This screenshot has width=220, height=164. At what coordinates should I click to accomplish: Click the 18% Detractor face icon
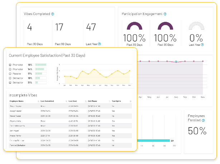click(10, 78)
